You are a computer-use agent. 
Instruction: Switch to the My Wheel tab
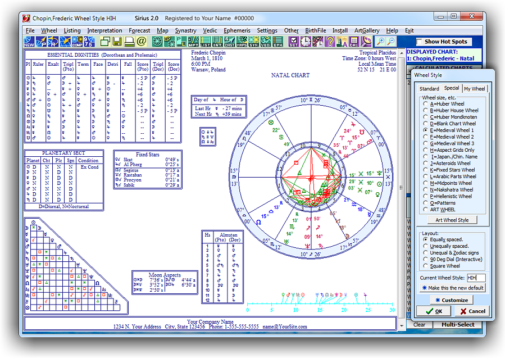pyautogui.click(x=475, y=89)
